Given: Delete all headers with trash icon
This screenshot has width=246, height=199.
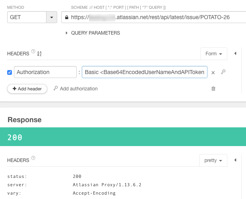Looking at the screenshot, I should [x=213, y=89].
